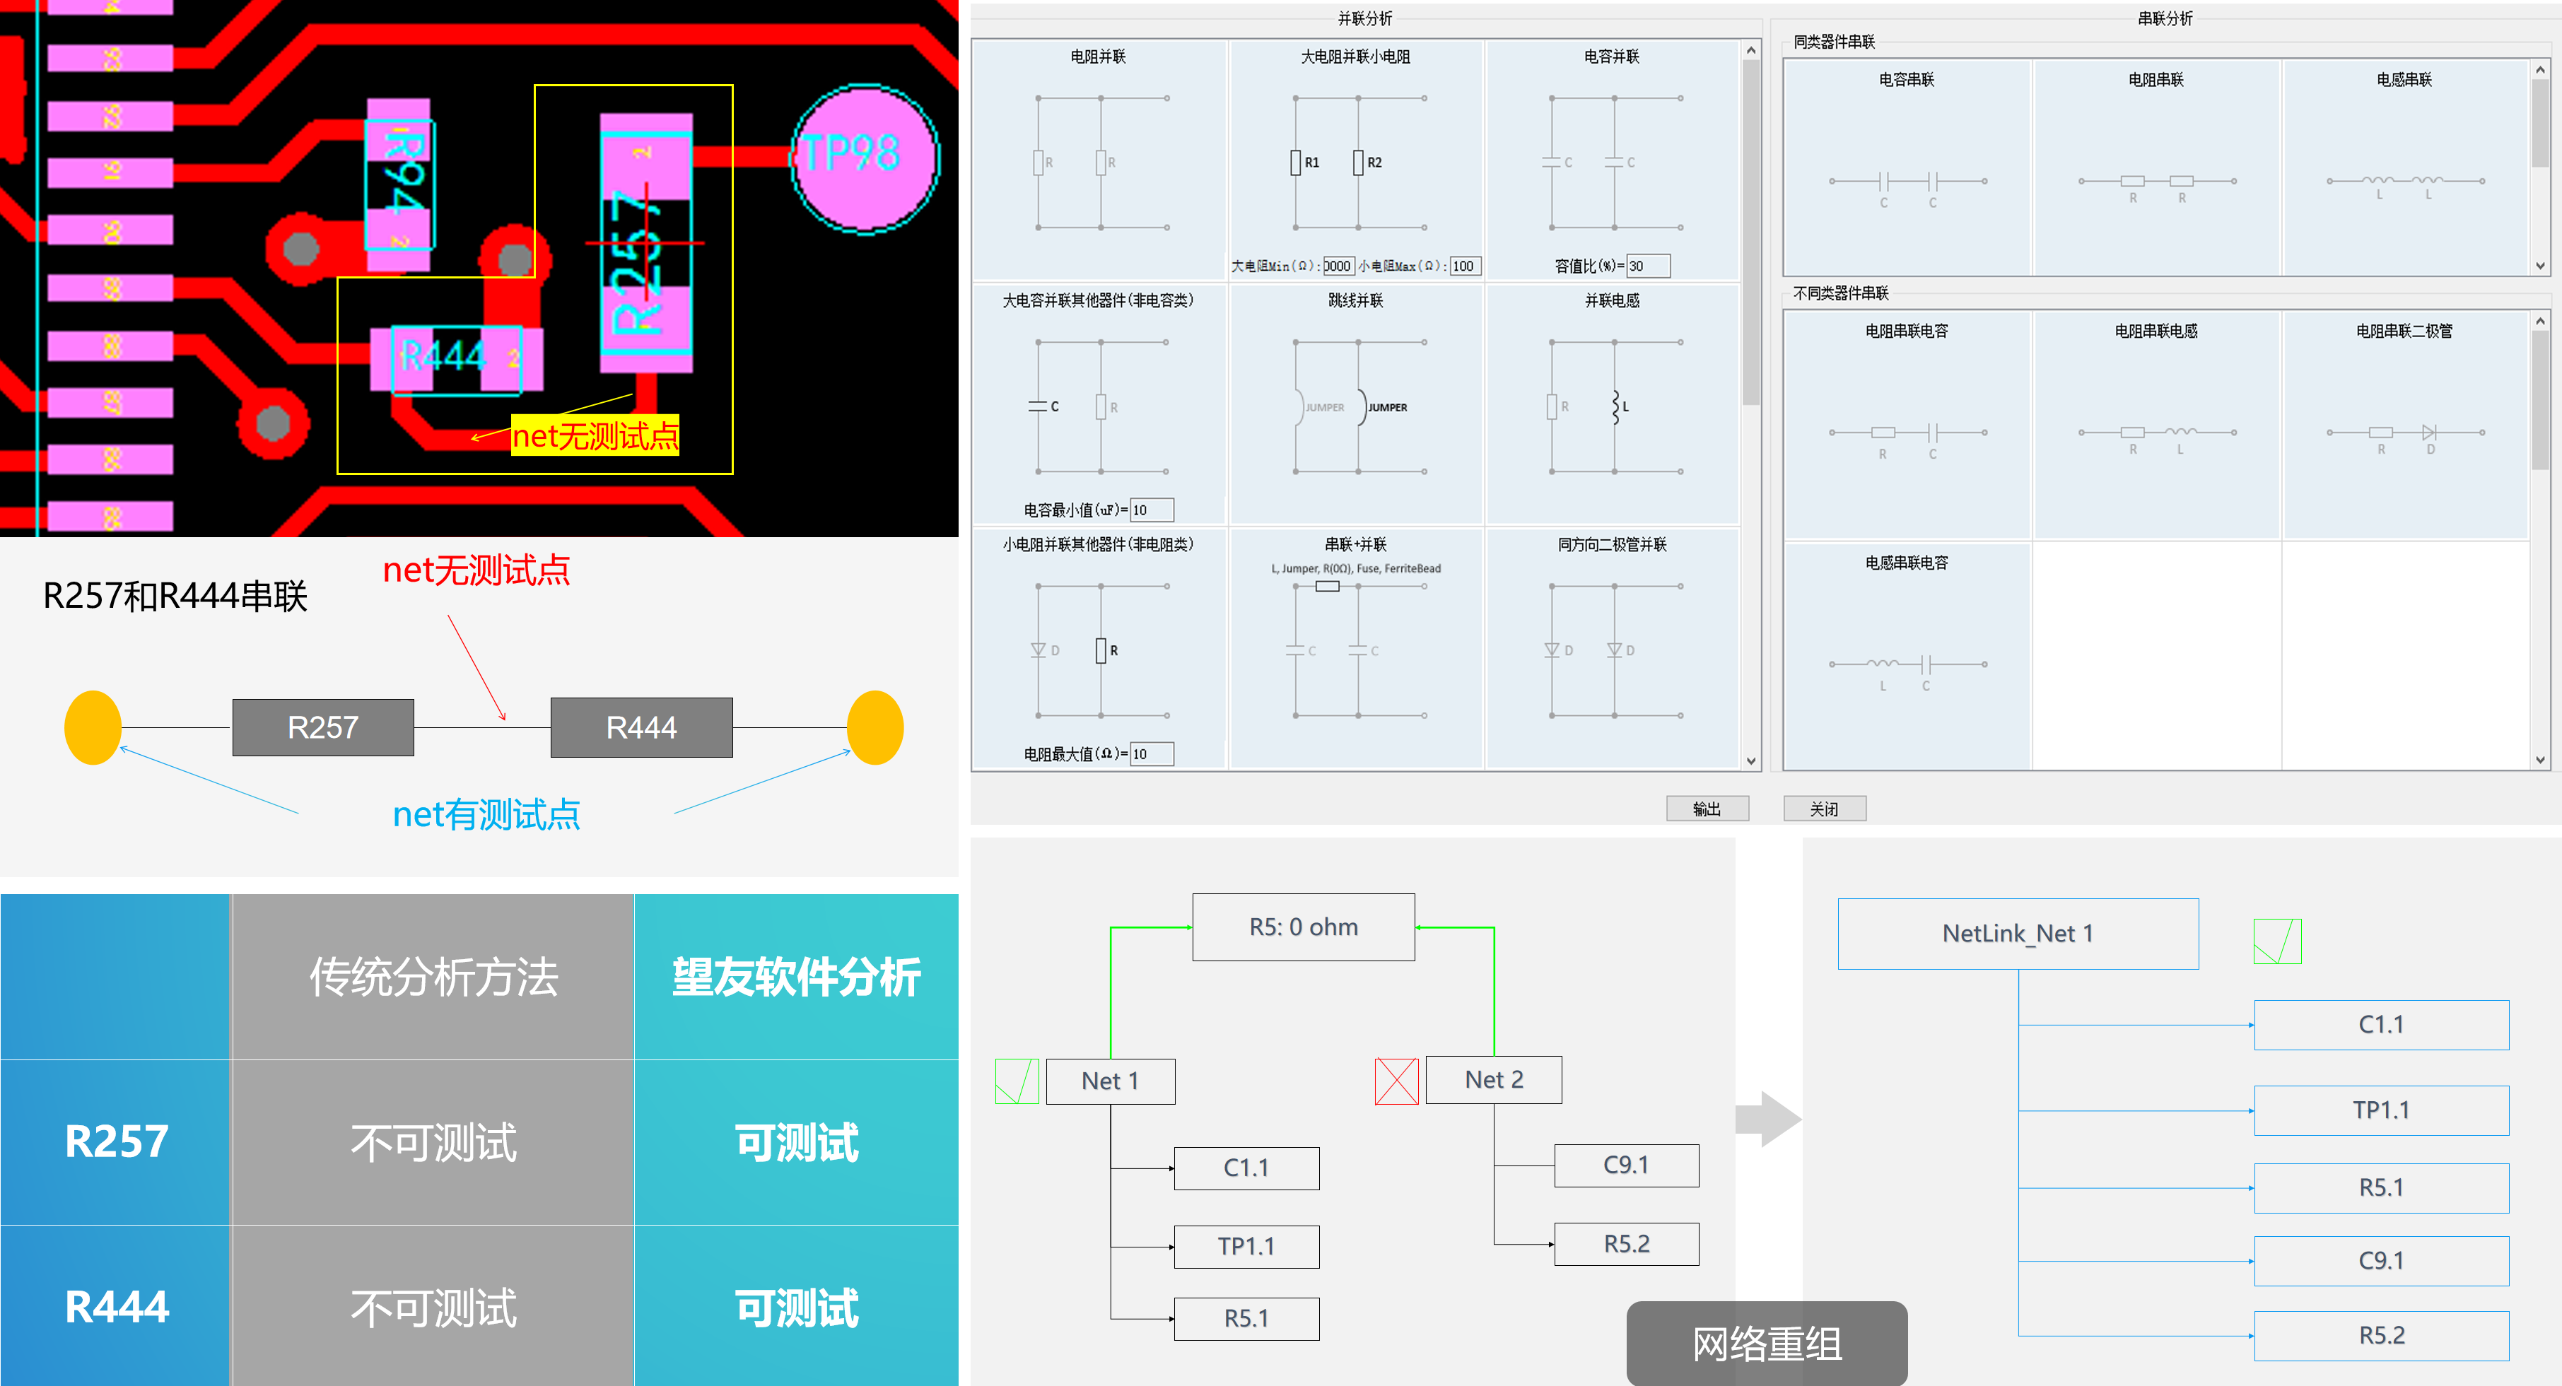The height and width of the screenshot is (1386, 2562).
Task: Toggle the red X box beside Net 2
Action: (1396, 1081)
